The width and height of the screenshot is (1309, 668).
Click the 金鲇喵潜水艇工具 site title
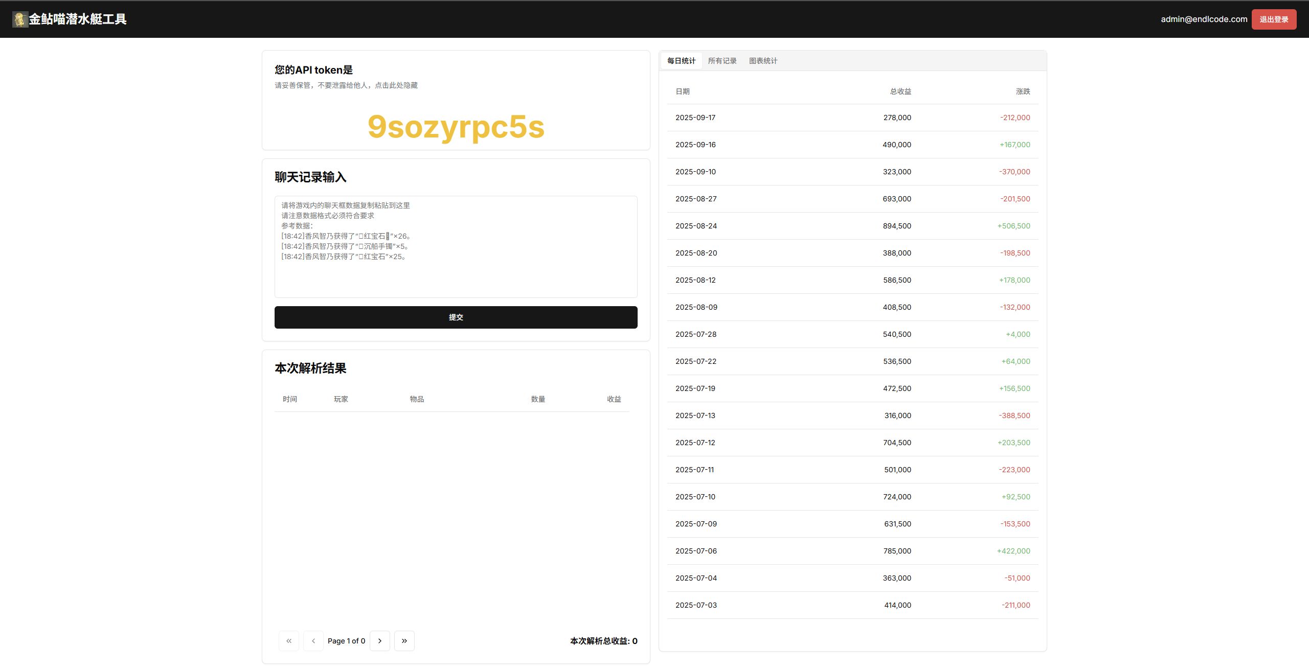pos(78,19)
